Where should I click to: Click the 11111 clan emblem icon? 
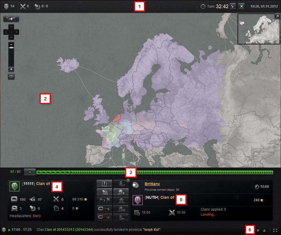(x=14, y=186)
